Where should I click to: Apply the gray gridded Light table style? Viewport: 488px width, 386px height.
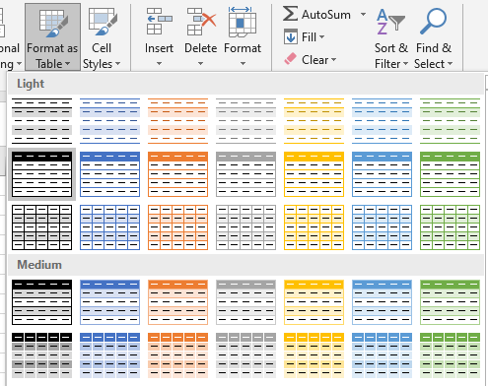tap(245, 227)
